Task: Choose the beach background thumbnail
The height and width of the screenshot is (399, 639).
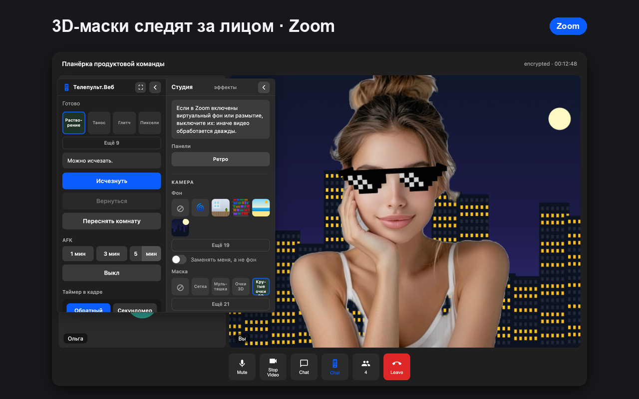Action: click(261, 208)
